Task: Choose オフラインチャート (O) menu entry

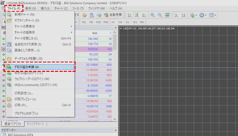Action: tap(40, 20)
